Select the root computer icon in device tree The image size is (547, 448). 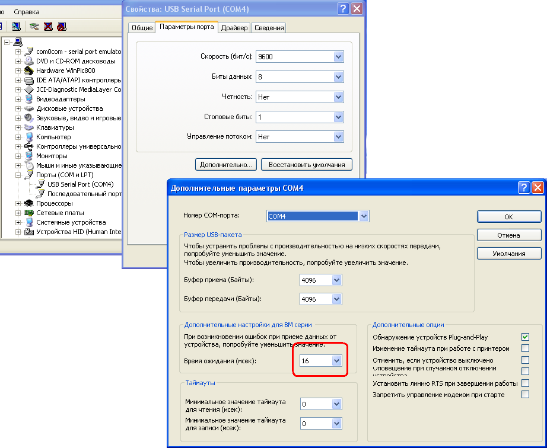tap(18, 42)
